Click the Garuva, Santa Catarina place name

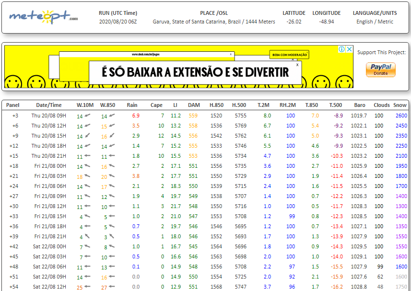214,22
